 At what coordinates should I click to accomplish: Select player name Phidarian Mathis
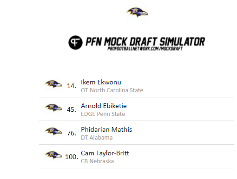[106, 129]
